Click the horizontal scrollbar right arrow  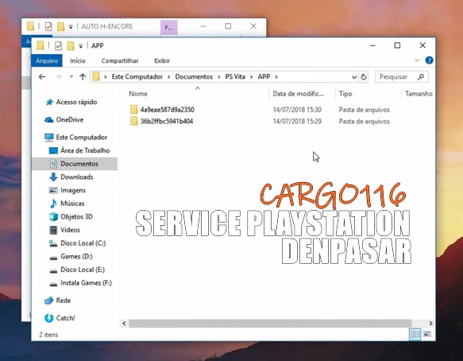pos(430,324)
